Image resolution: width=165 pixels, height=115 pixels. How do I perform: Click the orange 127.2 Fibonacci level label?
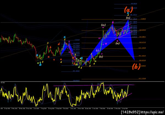coord(142,78)
